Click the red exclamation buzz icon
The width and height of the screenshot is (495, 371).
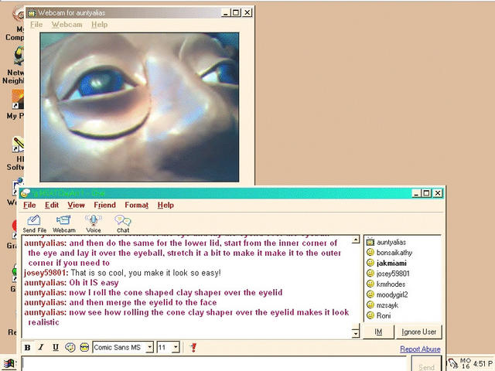(x=193, y=347)
